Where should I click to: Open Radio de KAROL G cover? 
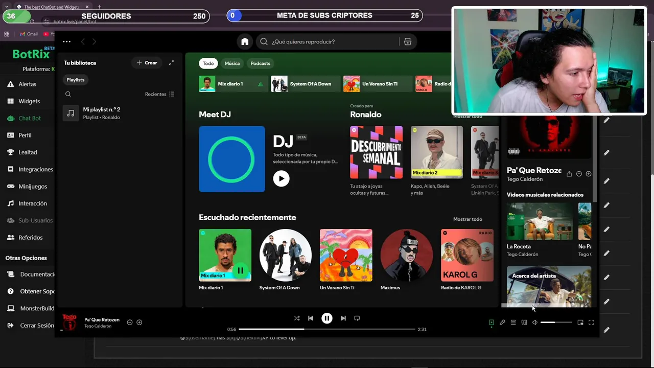pyautogui.click(x=467, y=255)
